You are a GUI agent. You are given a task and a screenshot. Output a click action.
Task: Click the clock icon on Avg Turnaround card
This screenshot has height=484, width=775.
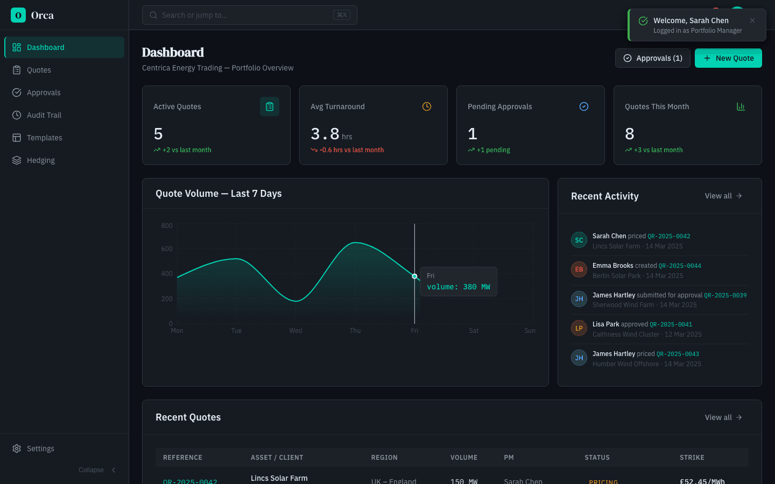pyautogui.click(x=427, y=106)
